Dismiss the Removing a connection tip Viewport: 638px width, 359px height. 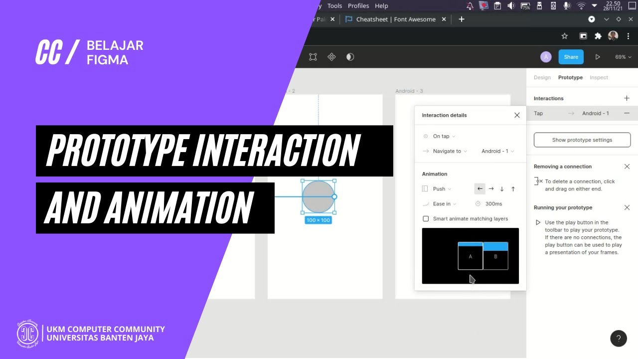(x=627, y=167)
